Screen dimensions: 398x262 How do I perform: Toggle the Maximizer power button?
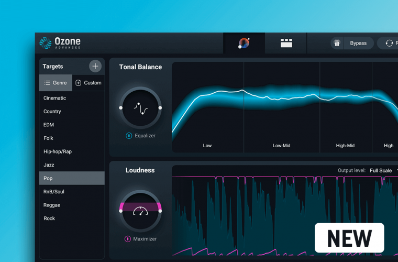[x=127, y=239]
